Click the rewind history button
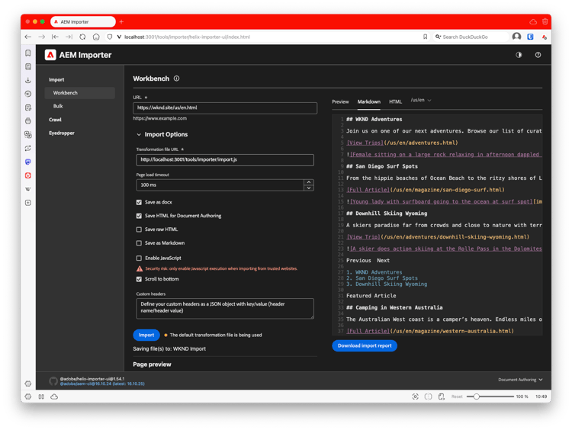This screenshot has width=572, height=430. [x=55, y=37]
